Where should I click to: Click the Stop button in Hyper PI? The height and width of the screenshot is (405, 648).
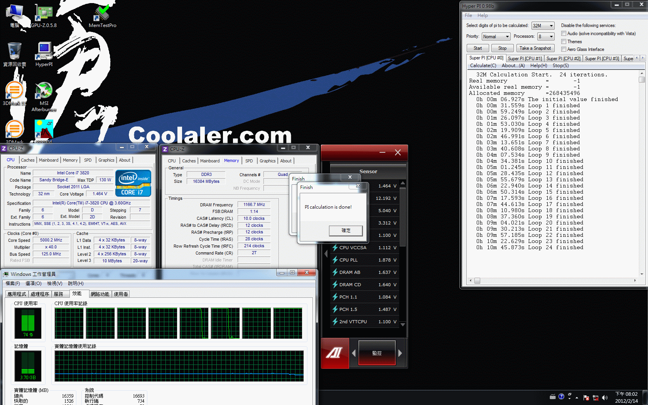[x=502, y=48]
